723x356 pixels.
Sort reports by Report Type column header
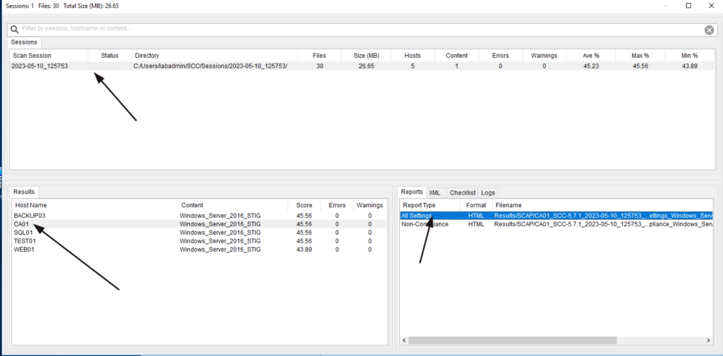(x=429, y=205)
